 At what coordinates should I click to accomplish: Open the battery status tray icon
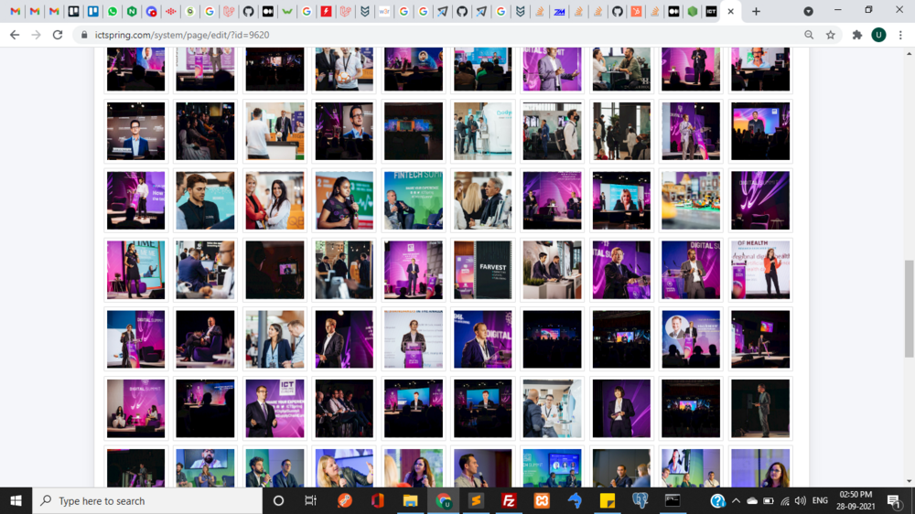pos(769,500)
